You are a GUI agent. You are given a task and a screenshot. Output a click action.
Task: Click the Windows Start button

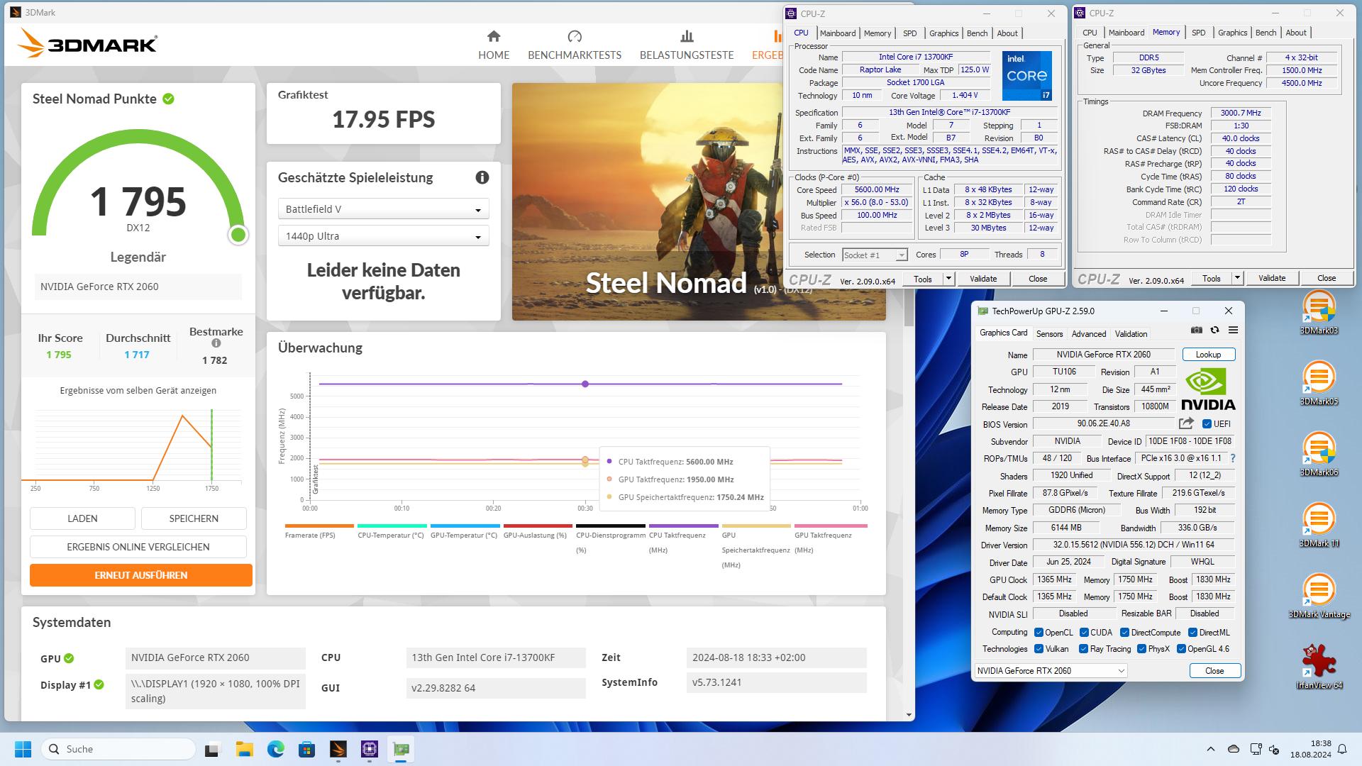[23, 749]
